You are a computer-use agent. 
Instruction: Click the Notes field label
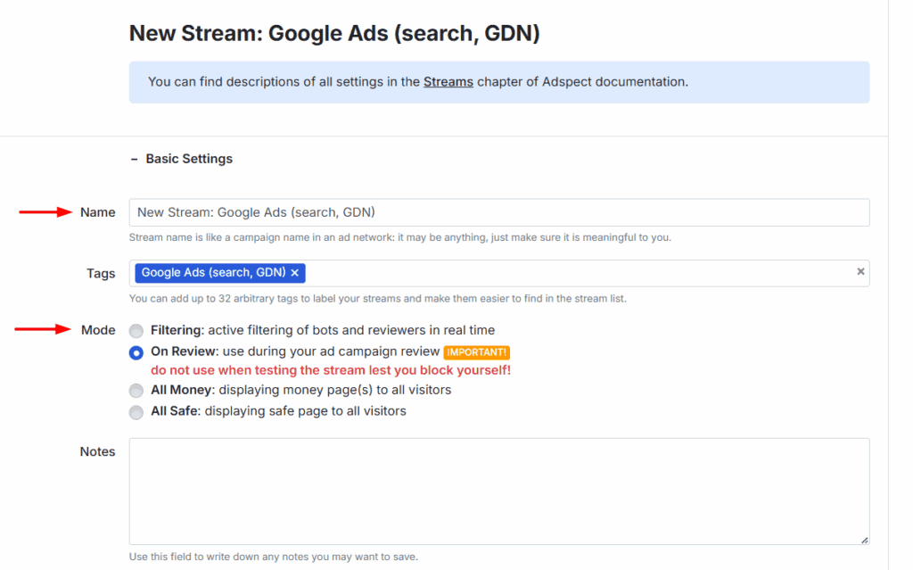click(97, 451)
